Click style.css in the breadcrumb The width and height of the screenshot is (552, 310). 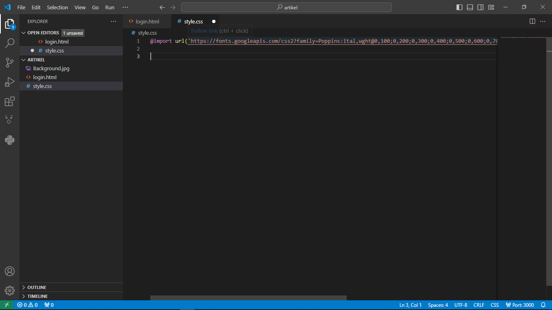click(147, 33)
